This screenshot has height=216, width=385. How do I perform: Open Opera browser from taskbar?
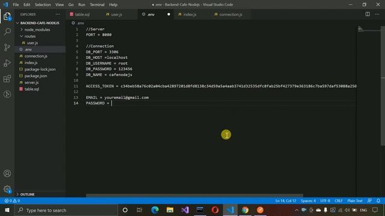[x=215, y=210]
